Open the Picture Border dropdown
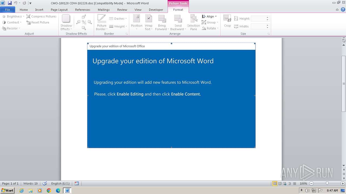The image size is (346, 194). click(102, 23)
